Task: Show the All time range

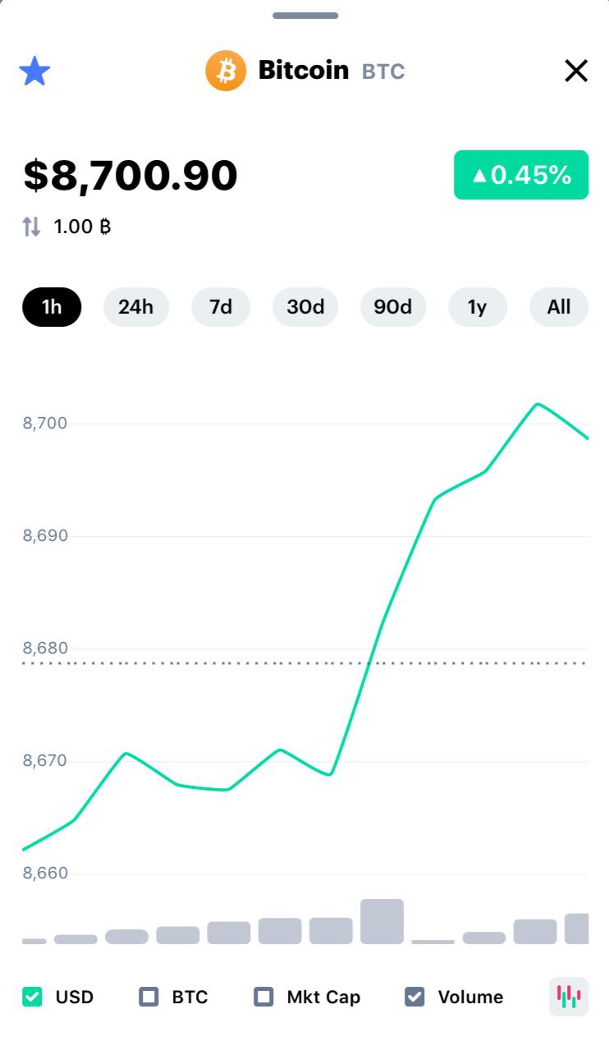Action: [x=559, y=307]
